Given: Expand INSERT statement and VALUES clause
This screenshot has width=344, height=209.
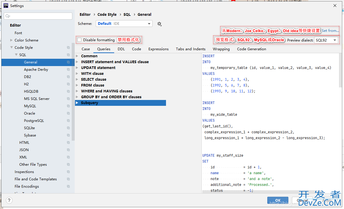Looking at the screenshot, I should [77, 62].
